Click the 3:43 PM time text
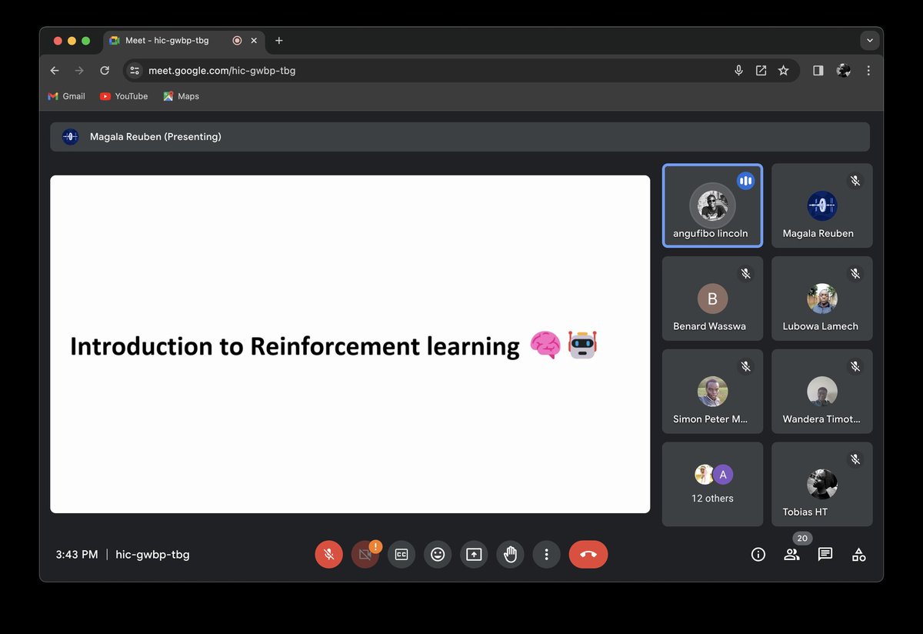This screenshot has width=923, height=634. pos(77,554)
